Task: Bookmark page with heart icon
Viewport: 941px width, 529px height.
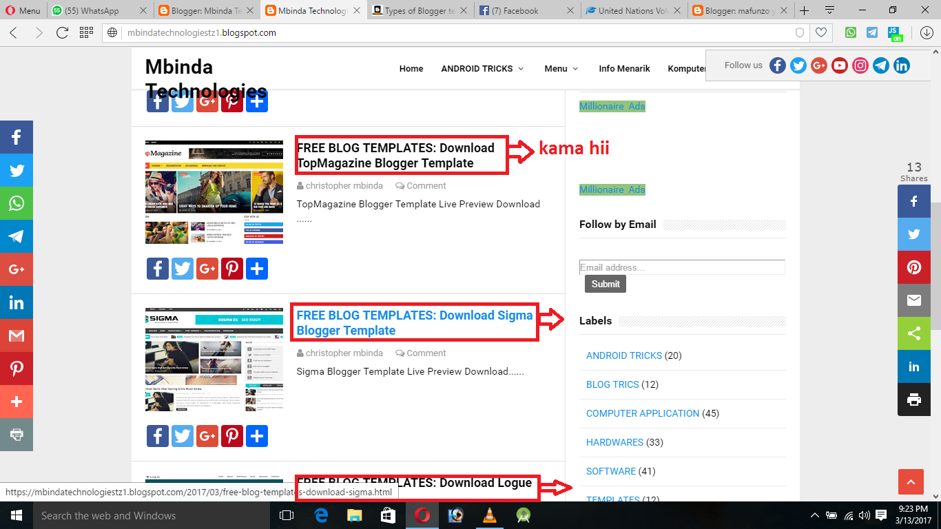Action: [820, 32]
